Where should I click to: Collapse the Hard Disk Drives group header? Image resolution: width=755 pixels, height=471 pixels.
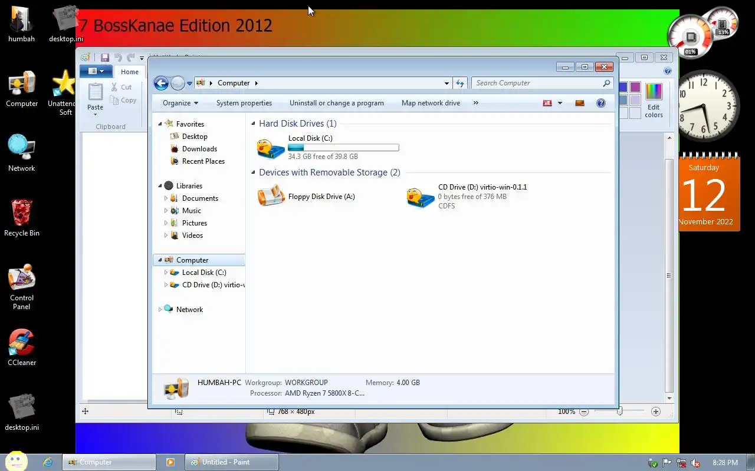254,124
